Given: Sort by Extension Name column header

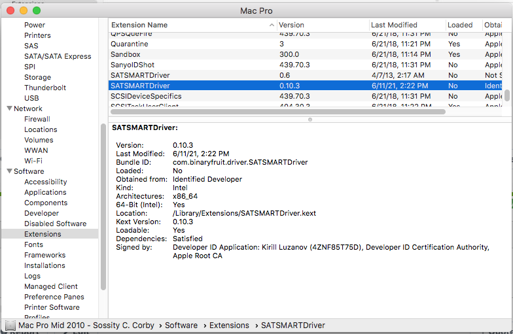Looking at the screenshot, I should coord(192,25).
